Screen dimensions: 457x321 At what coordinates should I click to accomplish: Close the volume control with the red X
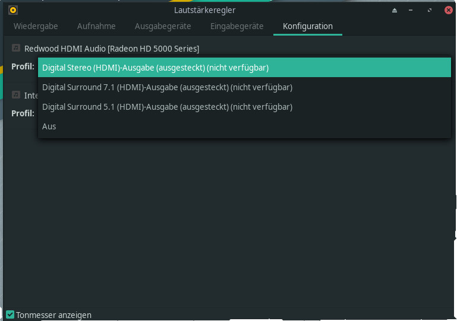coord(447,11)
